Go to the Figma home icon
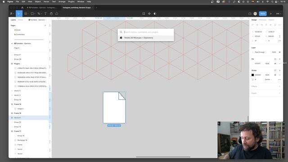The image size is (288, 162). [x=22, y=8]
